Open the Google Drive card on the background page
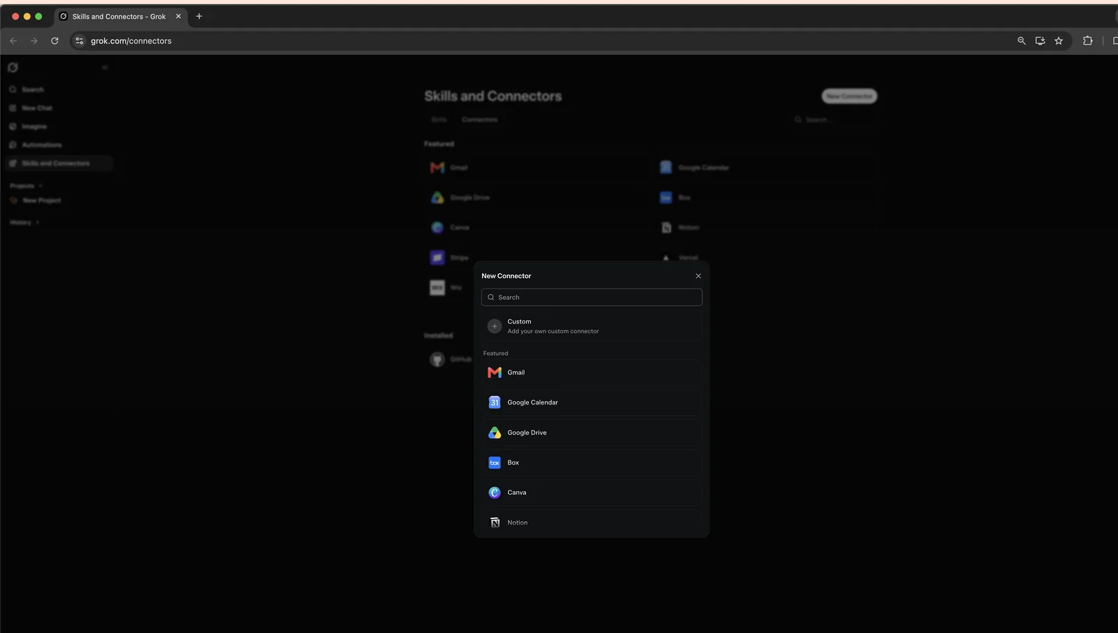This screenshot has height=633, width=1118. 536,198
